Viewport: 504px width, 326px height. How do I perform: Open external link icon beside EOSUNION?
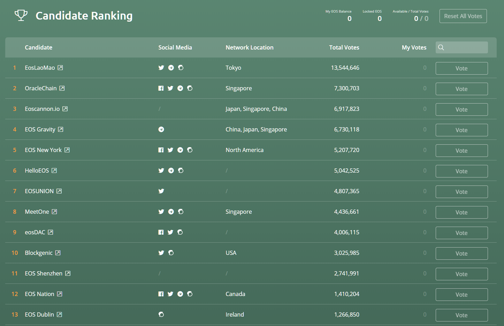(x=59, y=191)
